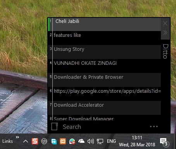The width and height of the screenshot is (176, 149).
Task: Open the three-dots options menu
Action: coord(154,126)
